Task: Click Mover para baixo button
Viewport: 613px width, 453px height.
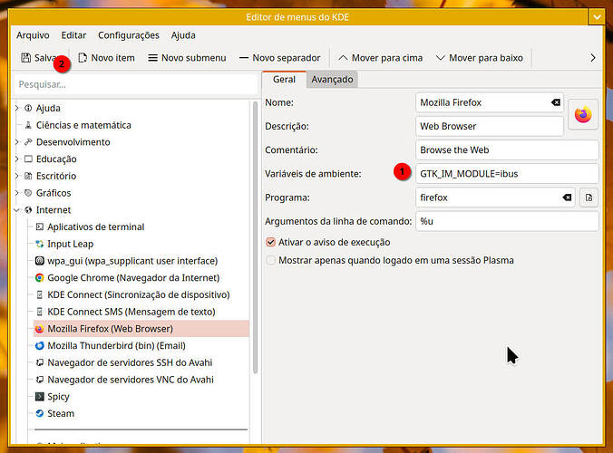Action: click(480, 58)
